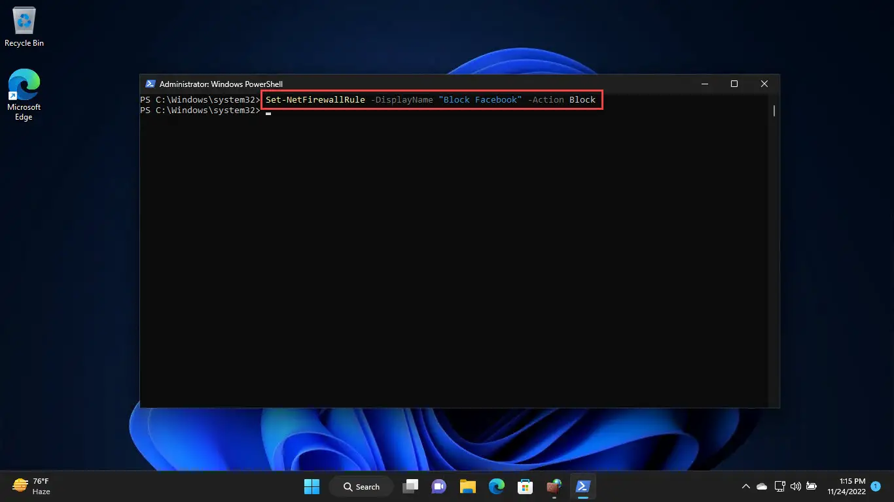Open the Recycle Bin desktop icon
894x502 pixels.
[24, 27]
